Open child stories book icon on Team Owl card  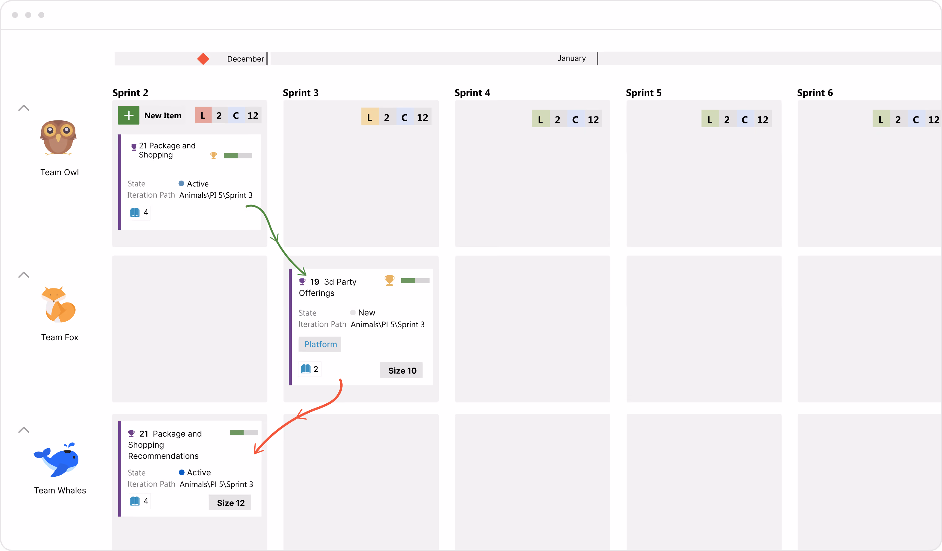[x=135, y=213]
